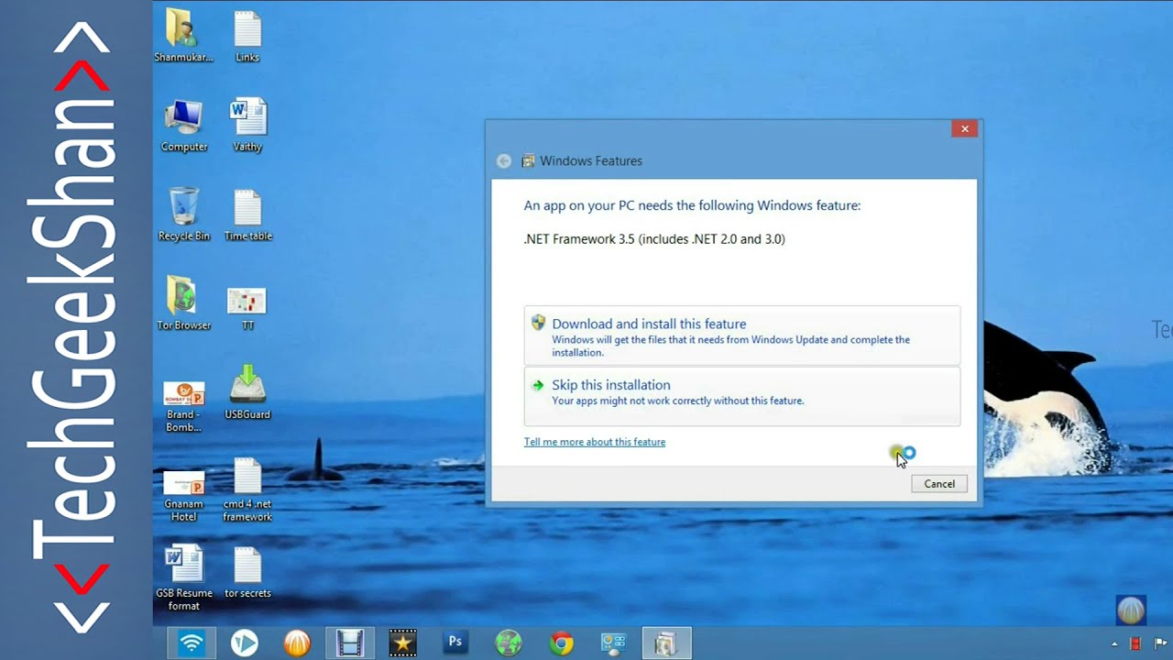Select the Shanmukar user folder desktop icon
The width and height of the screenshot is (1173, 660).
coord(183,37)
